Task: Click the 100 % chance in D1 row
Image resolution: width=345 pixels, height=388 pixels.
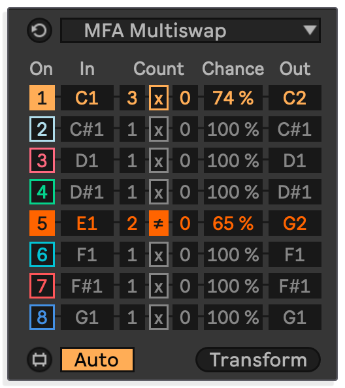Action: tap(233, 160)
